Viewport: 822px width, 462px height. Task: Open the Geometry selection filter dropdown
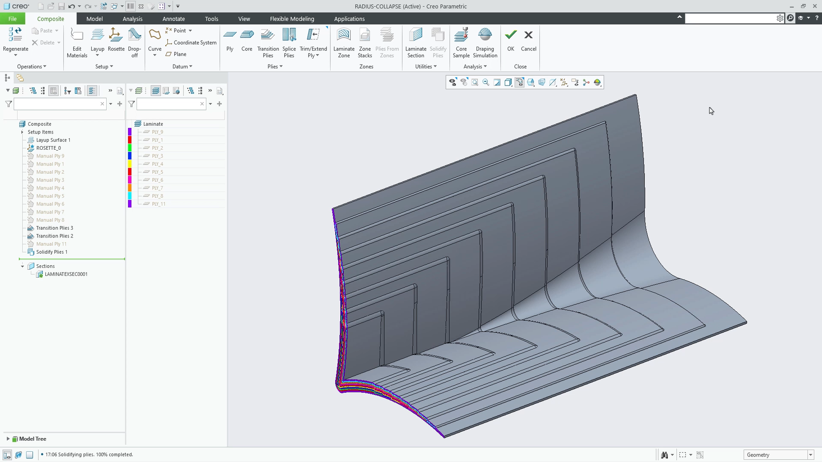810,455
